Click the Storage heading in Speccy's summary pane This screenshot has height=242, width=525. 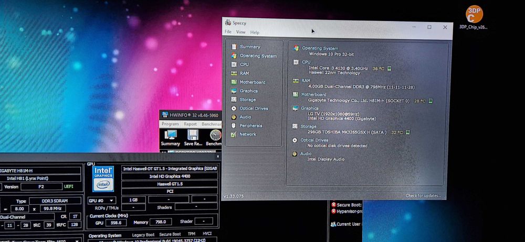(308, 126)
